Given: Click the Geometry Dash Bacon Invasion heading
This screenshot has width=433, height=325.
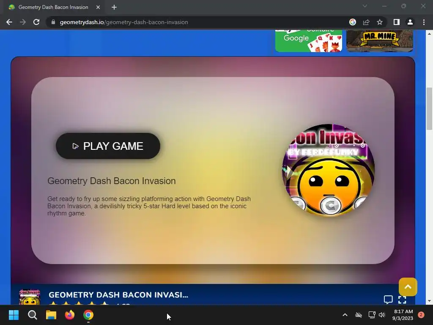Looking at the screenshot, I should pos(112,181).
